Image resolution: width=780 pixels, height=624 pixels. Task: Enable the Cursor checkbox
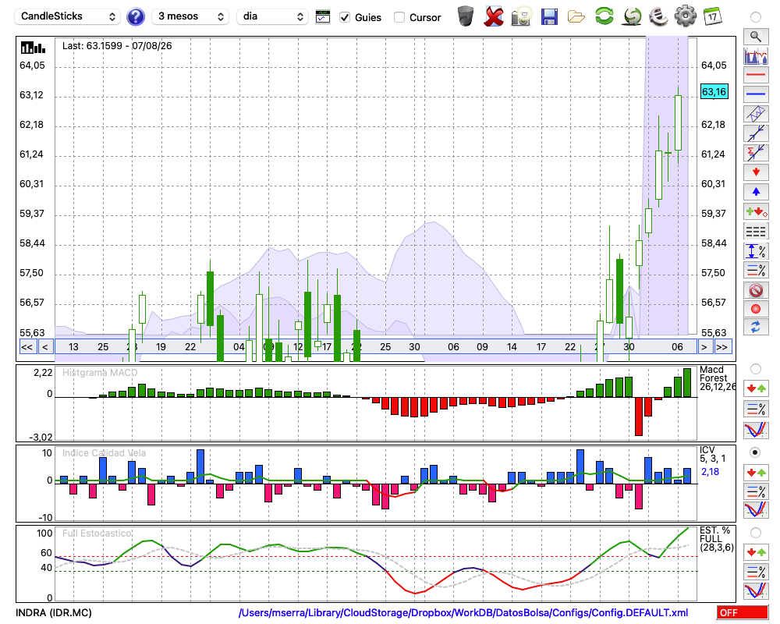click(x=399, y=17)
